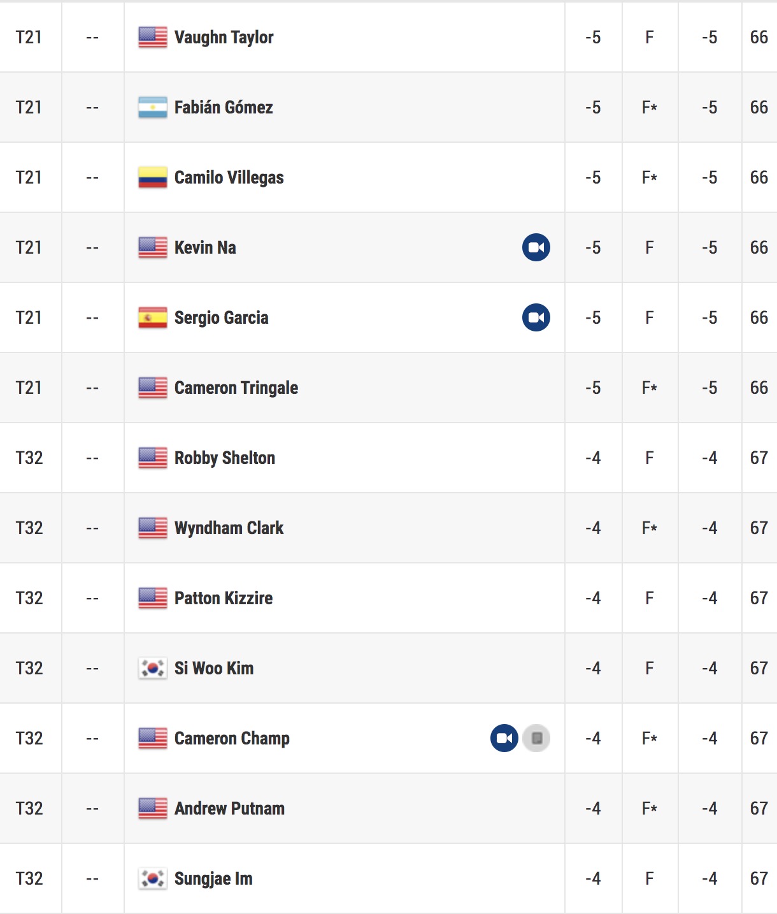Click the Colombia flag next to Camilo Villegas
Viewport: 777px width, 914px height.
(x=153, y=177)
